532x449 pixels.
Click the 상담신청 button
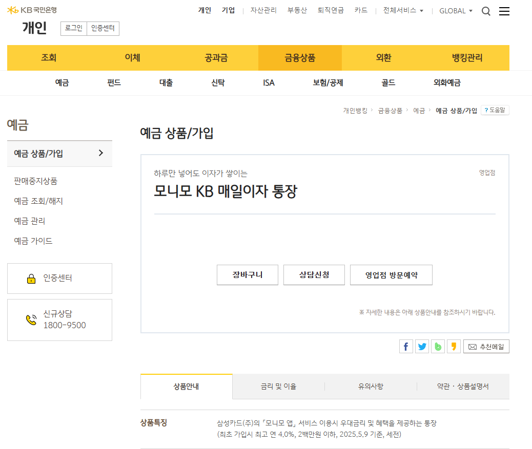point(314,275)
